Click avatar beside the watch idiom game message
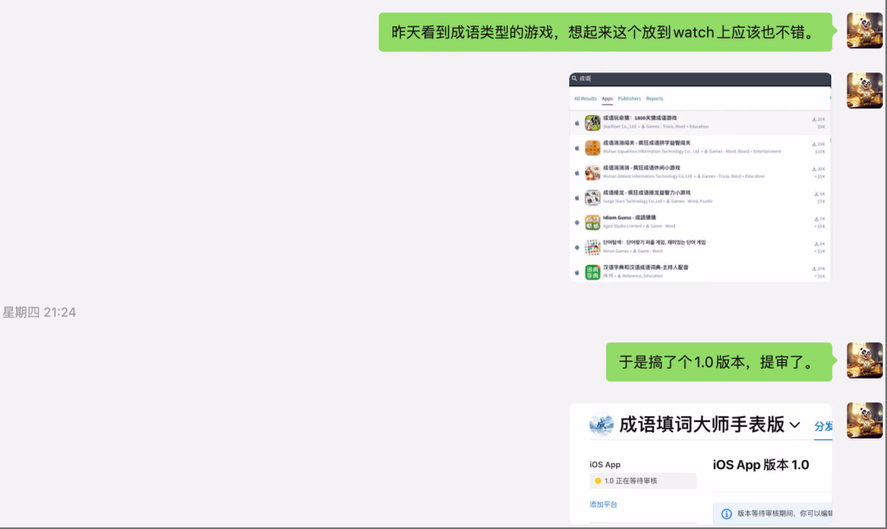This screenshot has height=529, width=887. 864,30
